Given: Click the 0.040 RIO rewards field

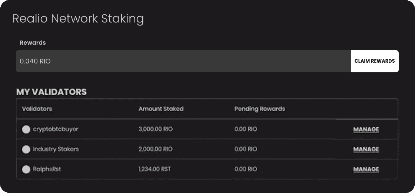Looking at the screenshot, I should point(183,61).
